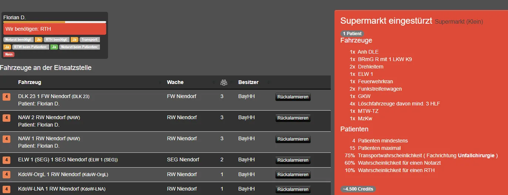
Task: Click the red 'Nein' Notarzt beim Patienten badge
Action: (x=9, y=54)
